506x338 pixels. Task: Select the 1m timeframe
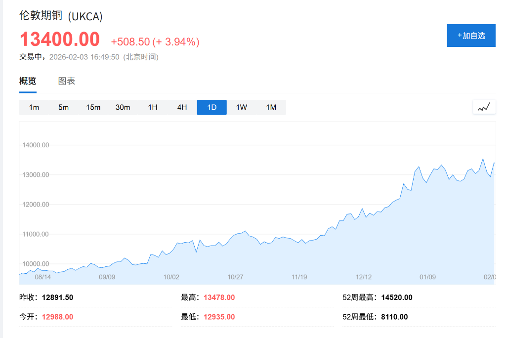(34, 107)
